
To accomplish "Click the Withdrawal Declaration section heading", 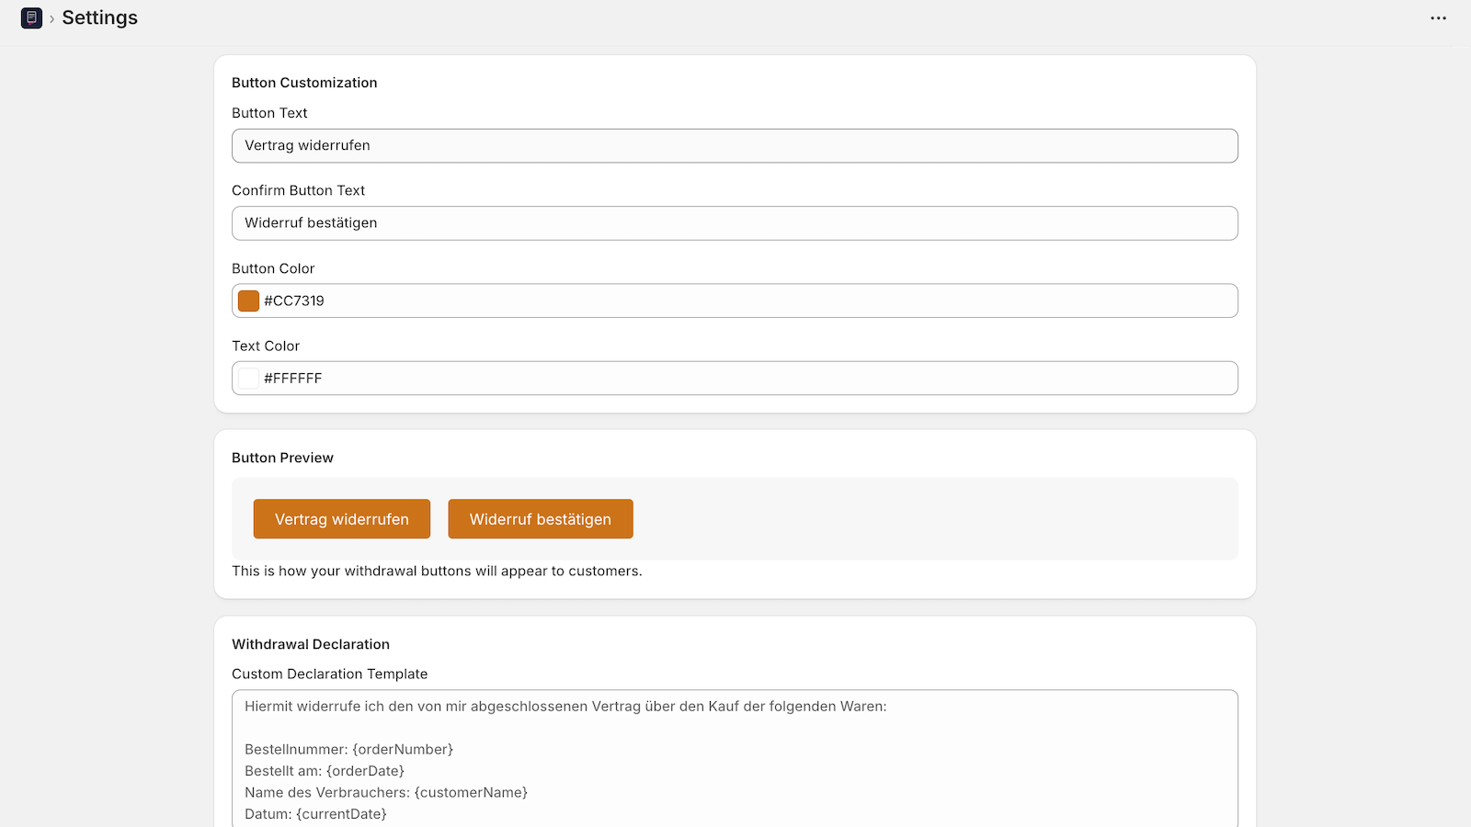I will tap(311, 644).
